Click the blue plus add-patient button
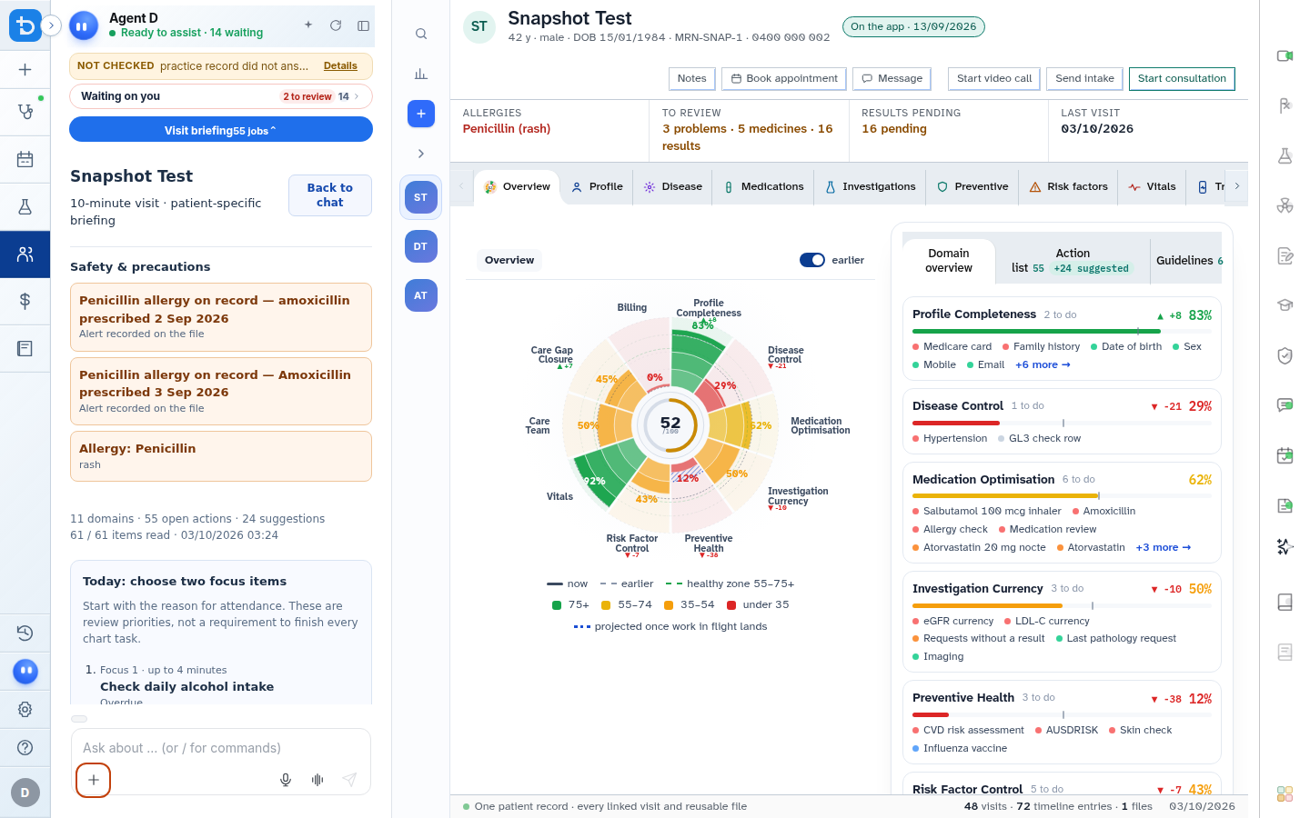Viewport: 1310px width, 818px height. (x=421, y=114)
